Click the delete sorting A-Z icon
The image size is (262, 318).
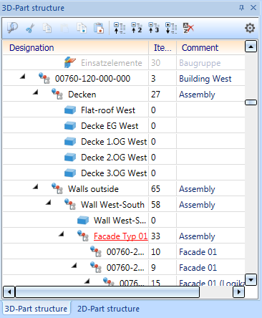pyautogui.click(x=188, y=28)
